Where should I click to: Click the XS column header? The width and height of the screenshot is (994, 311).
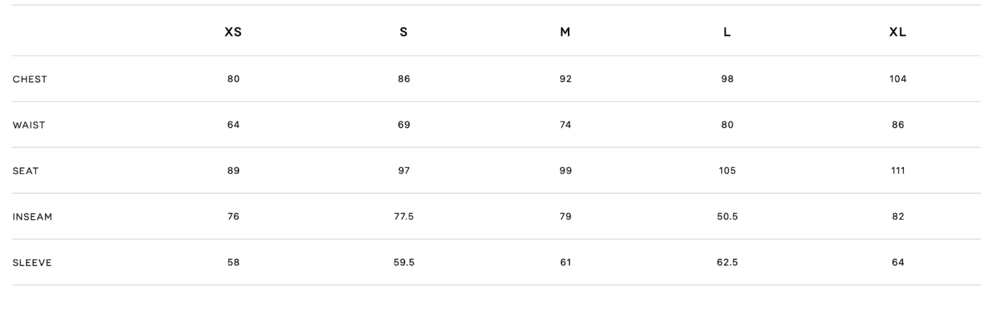point(233,32)
